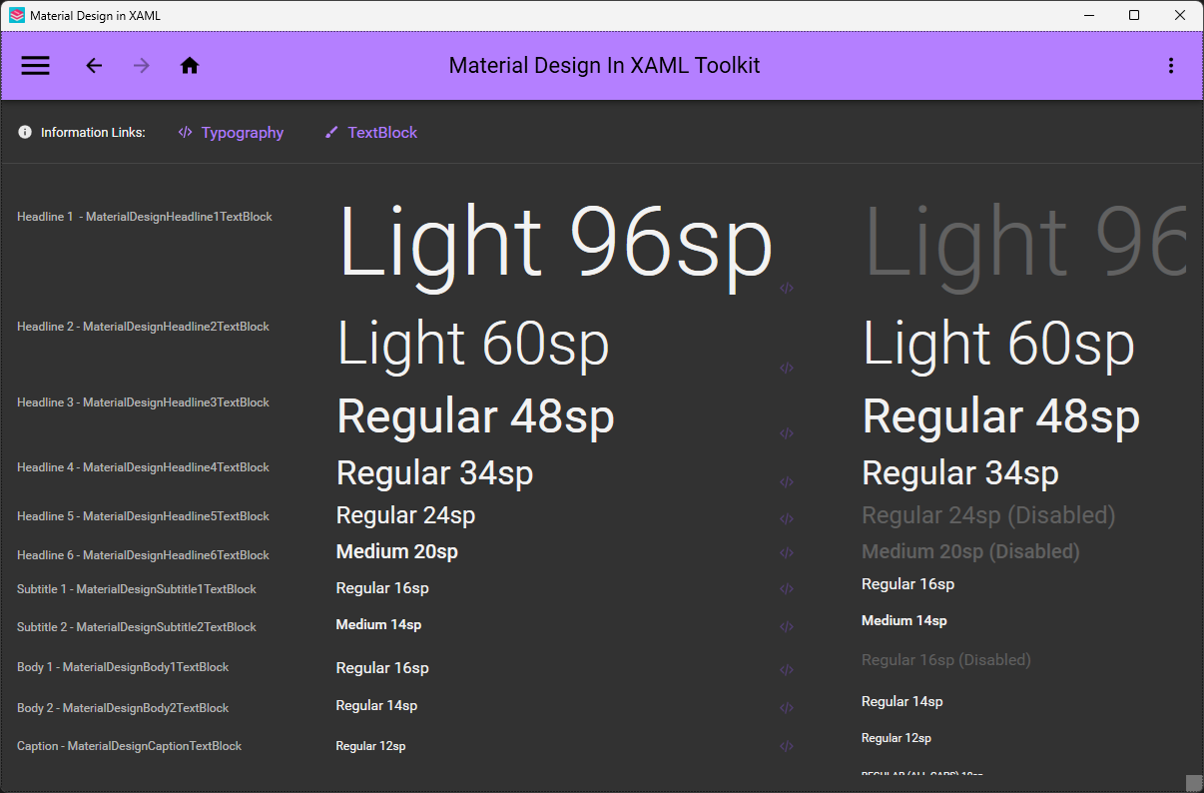
Task: Select the Body 2 - MaterialDesignBody2TextBlock label
Action: [123, 708]
